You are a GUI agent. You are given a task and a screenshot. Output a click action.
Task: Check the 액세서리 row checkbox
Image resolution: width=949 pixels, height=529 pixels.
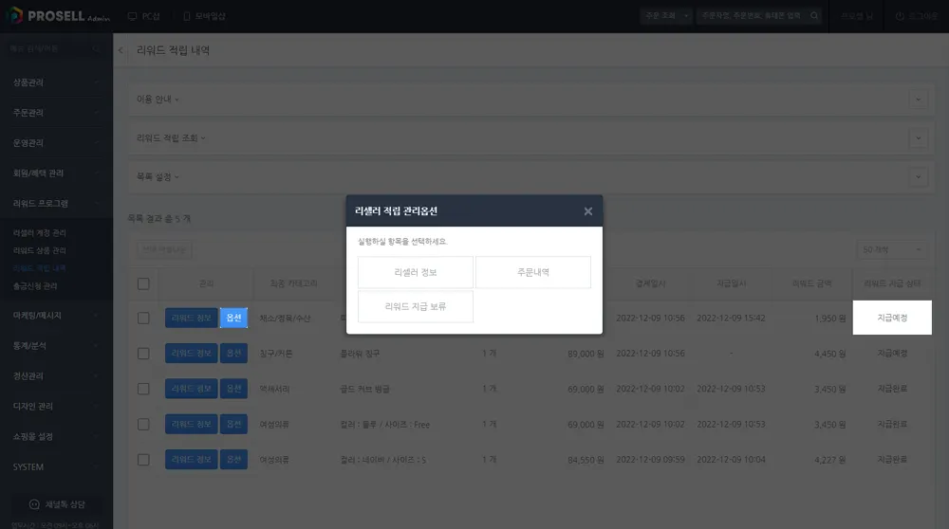(x=143, y=389)
